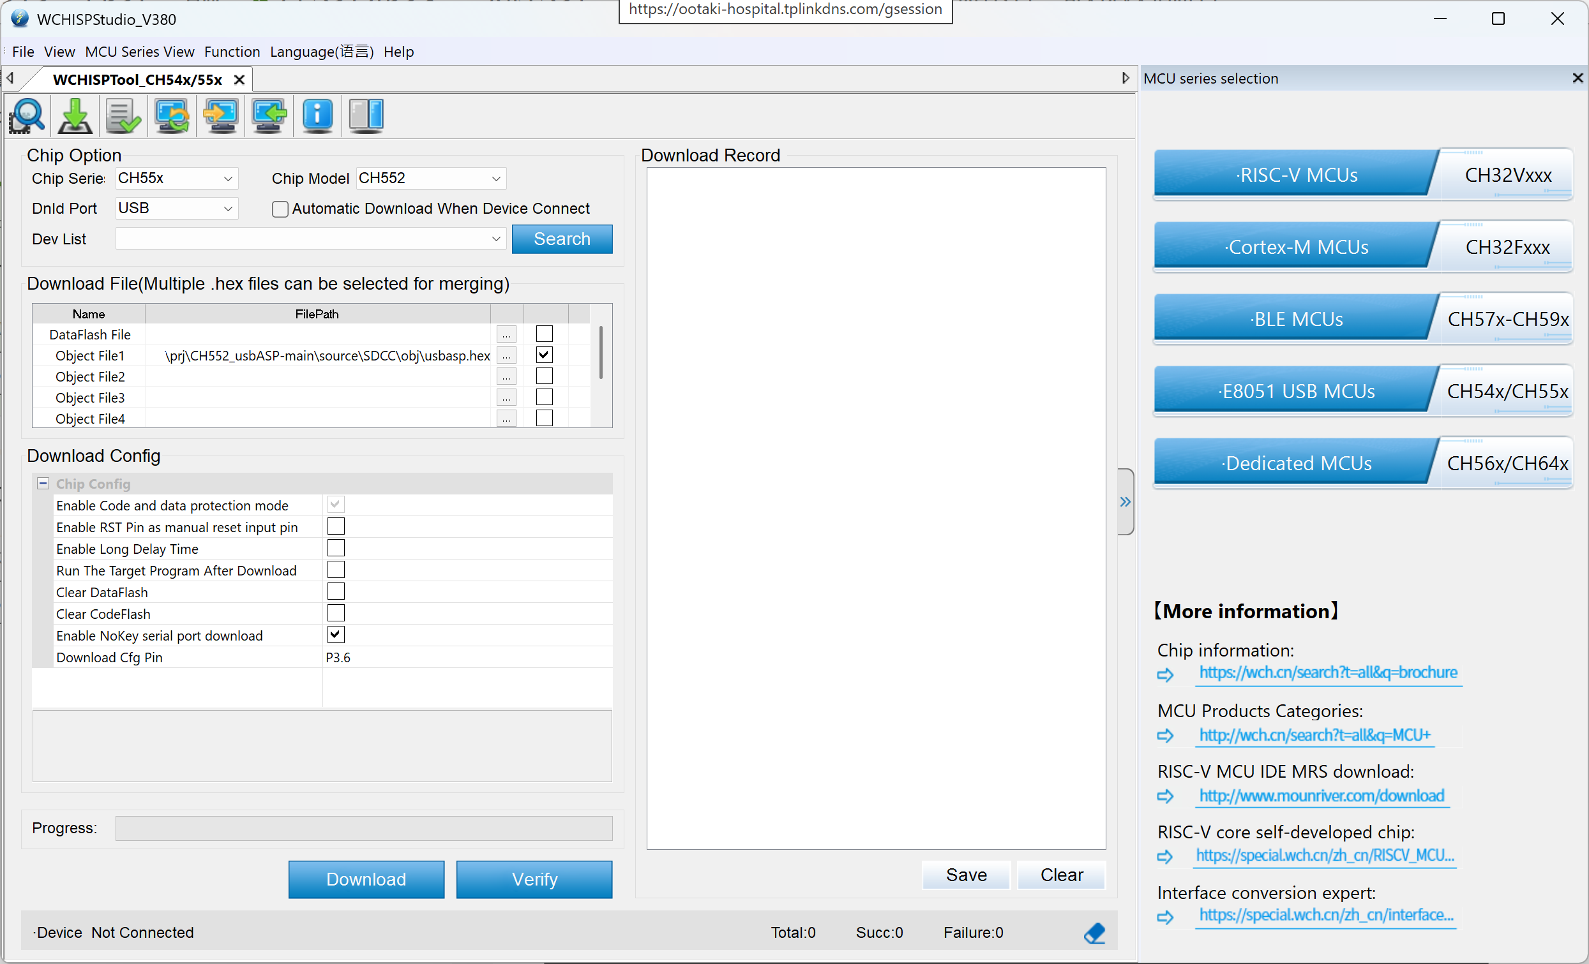This screenshot has height=964, width=1589.
Task: Enable Automatic Download When Device Connect
Action: (280, 209)
